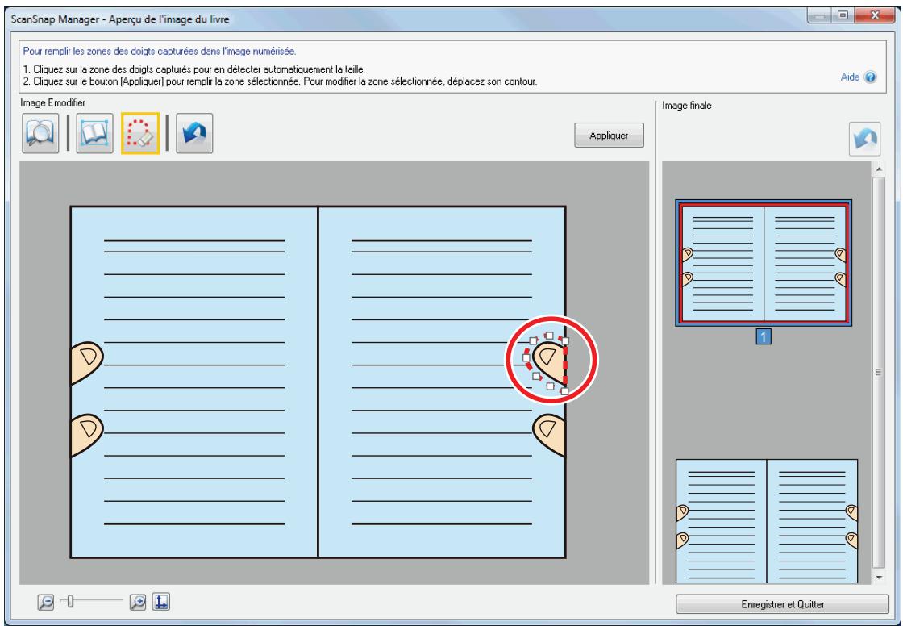
Task: Click the fit-to-window icon beside zoom
Action: click(161, 603)
